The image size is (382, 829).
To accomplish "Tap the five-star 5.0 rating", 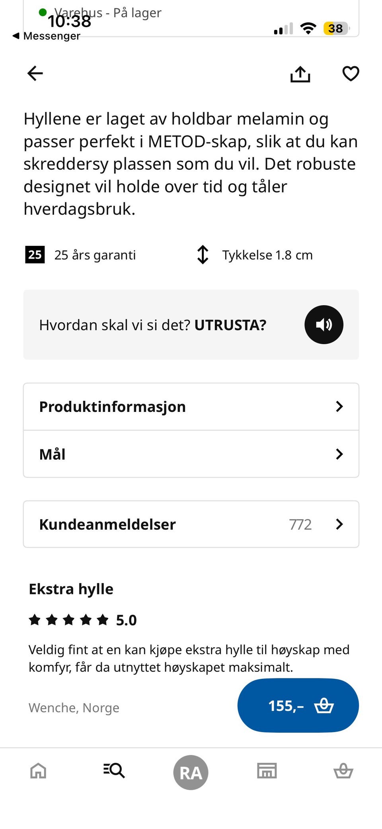I will click(x=83, y=620).
